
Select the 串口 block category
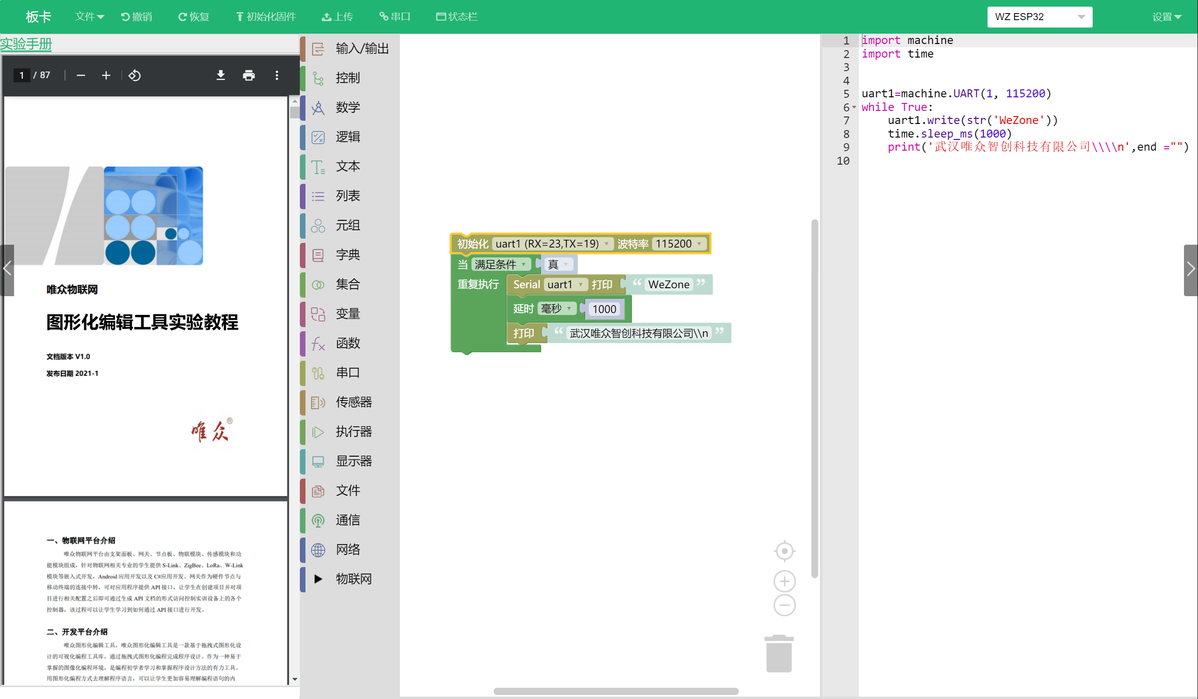point(348,372)
